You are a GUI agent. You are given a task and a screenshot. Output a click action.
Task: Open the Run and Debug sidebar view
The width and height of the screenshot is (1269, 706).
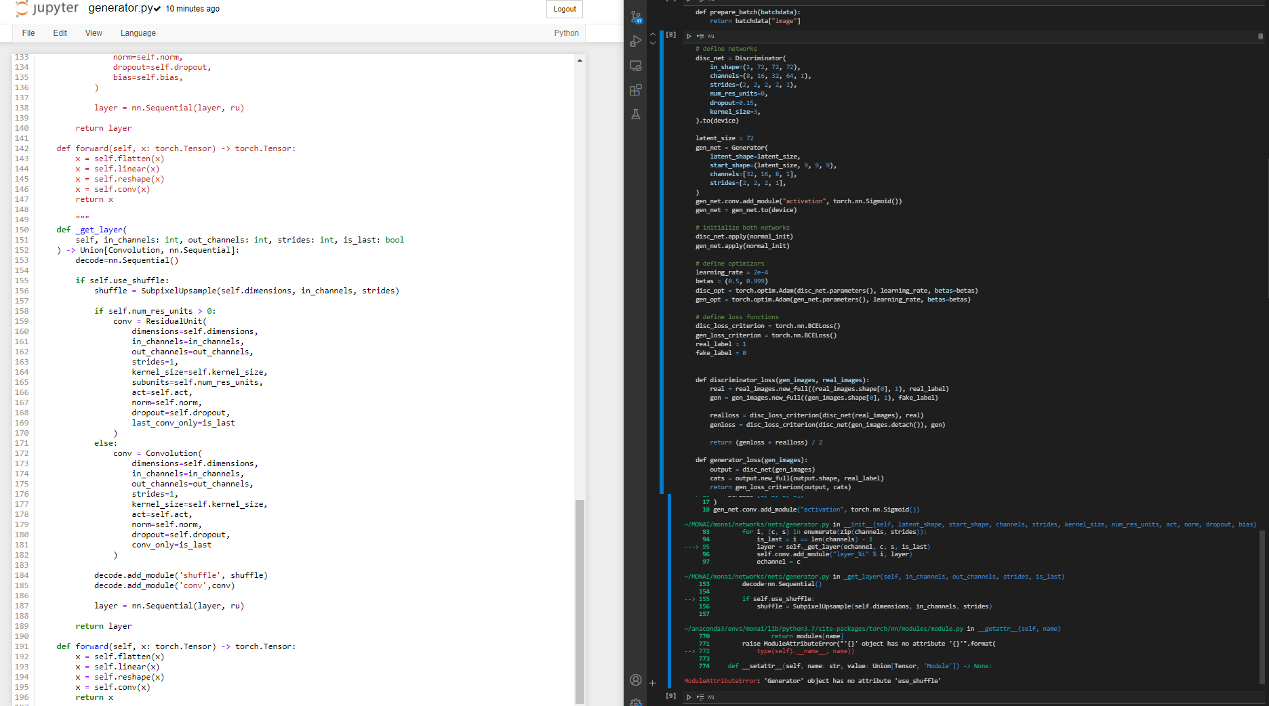[x=636, y=41]
